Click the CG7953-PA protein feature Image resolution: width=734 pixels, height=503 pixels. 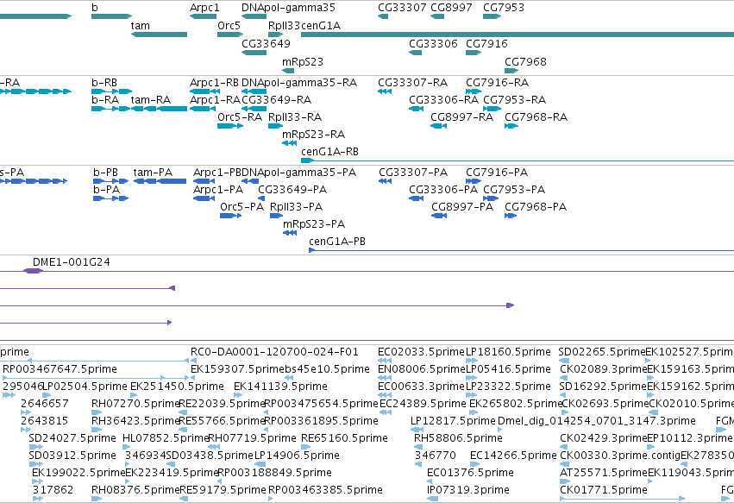point(491,198)
